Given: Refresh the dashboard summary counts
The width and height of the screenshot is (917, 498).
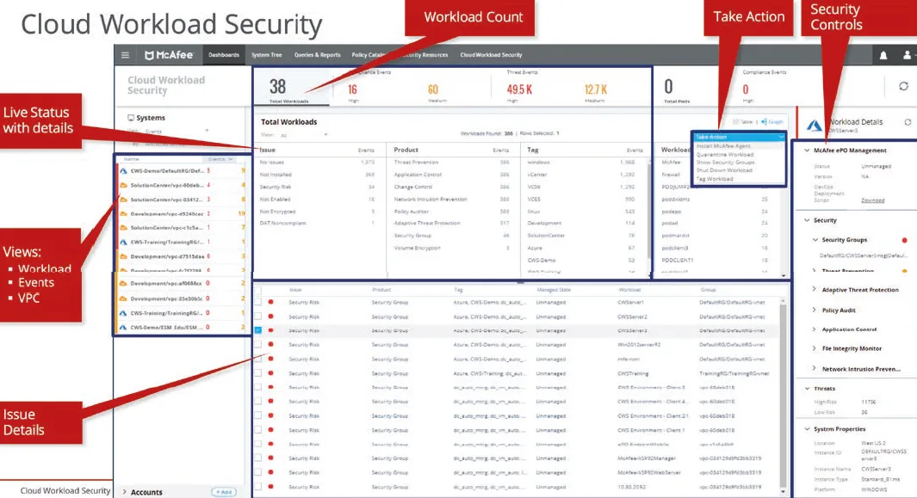Looking at the screenshot, I should click(903, 86).
